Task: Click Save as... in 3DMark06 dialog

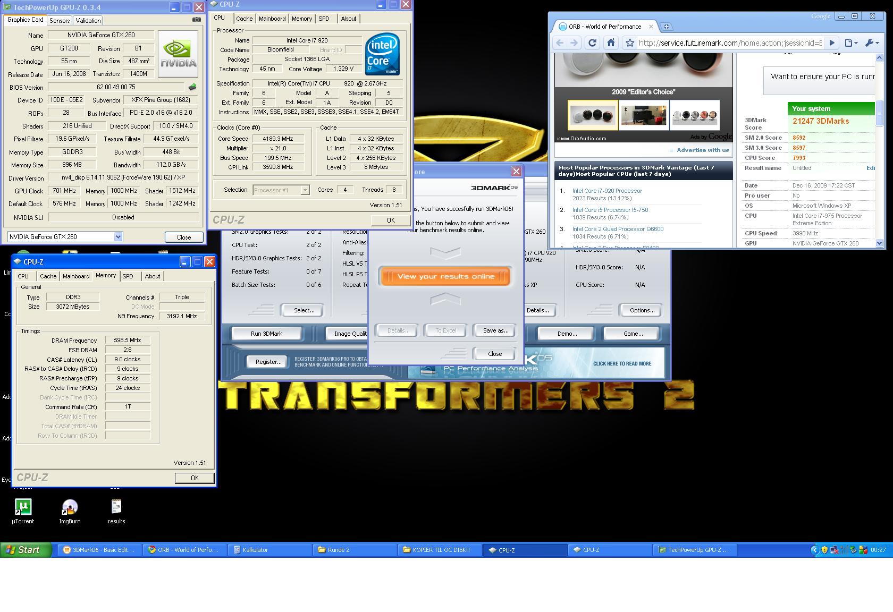Action: (495, 330)
